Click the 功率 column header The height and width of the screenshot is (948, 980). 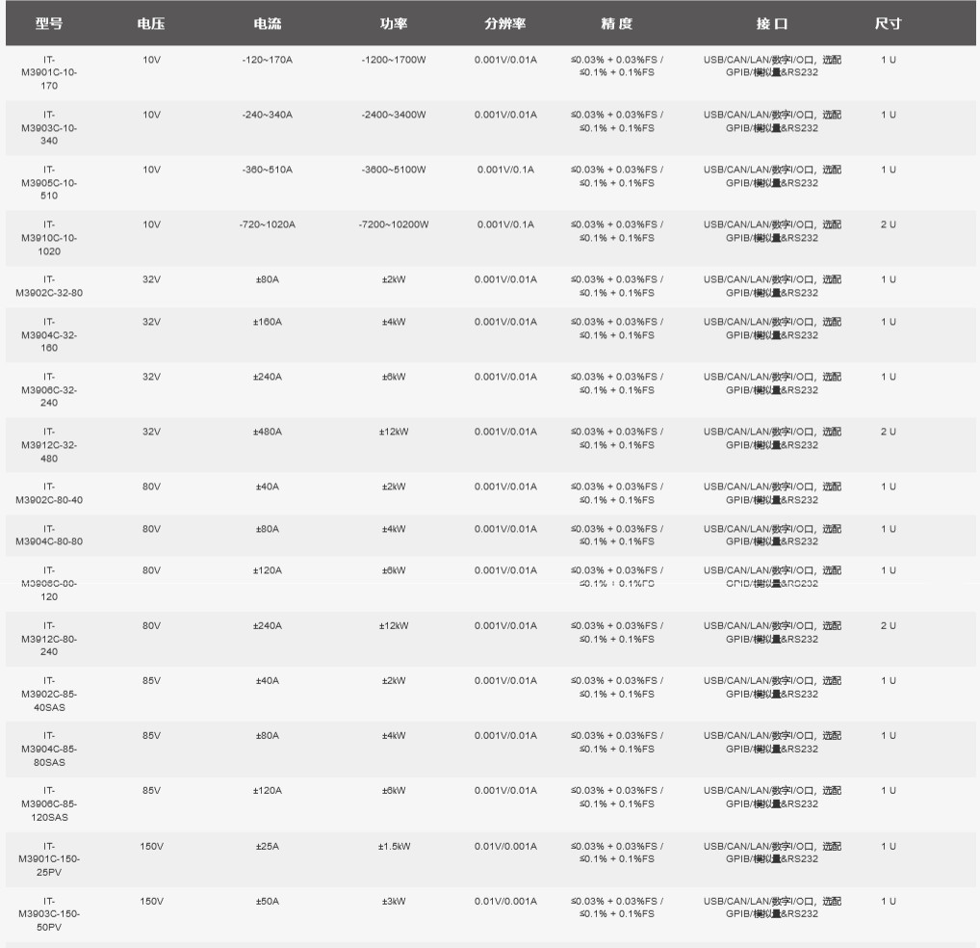pos(394,24)
